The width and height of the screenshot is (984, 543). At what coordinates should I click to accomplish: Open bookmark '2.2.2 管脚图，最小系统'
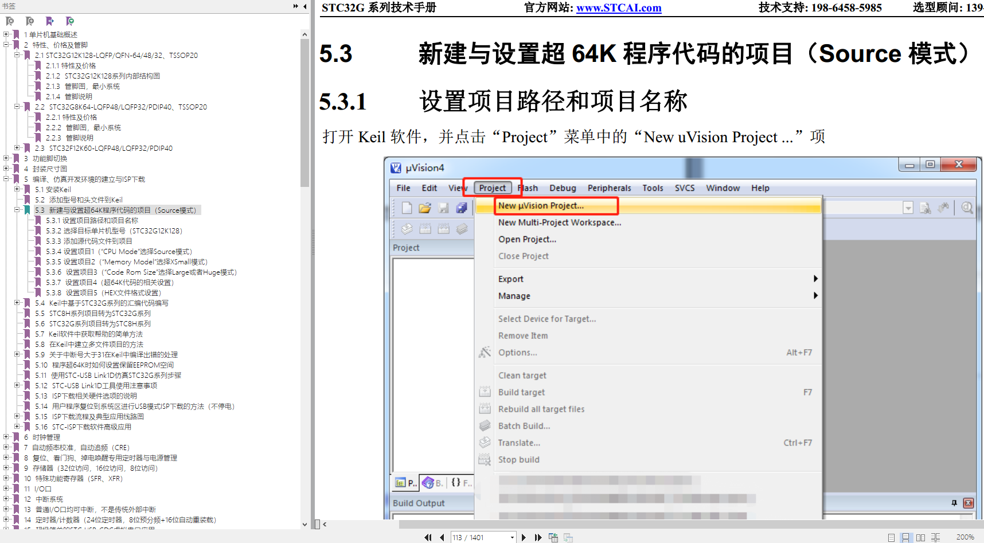[83, 128]
